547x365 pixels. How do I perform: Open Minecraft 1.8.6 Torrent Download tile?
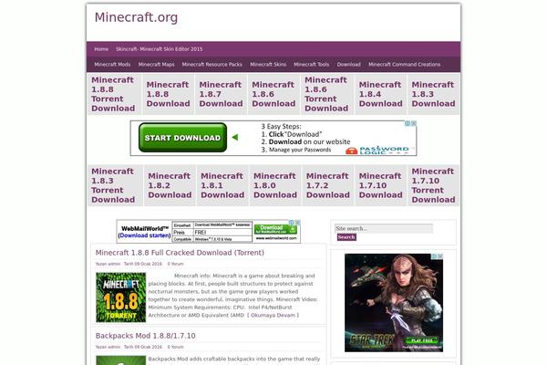(327, 94)
